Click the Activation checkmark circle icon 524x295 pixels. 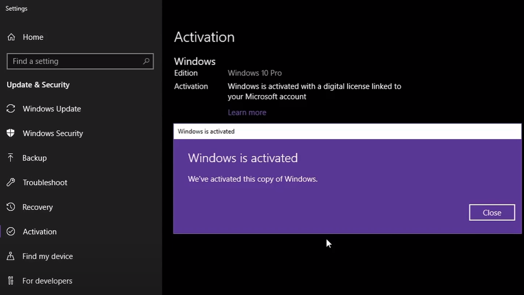11,232
